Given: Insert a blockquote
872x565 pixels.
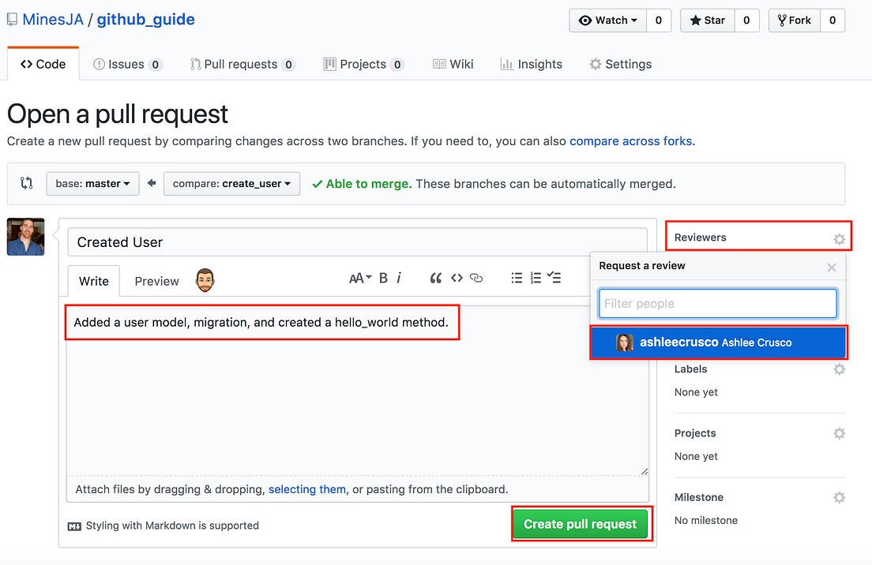Looking at the screenshot, I should pos(435,278).
